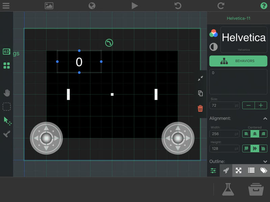Toggle the 4:3 screen aspect icon
This screenshot has height=202, width=270.
(6, 52)
